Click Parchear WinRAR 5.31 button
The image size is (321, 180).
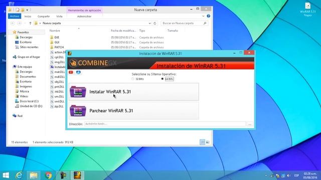coord(134,110)
